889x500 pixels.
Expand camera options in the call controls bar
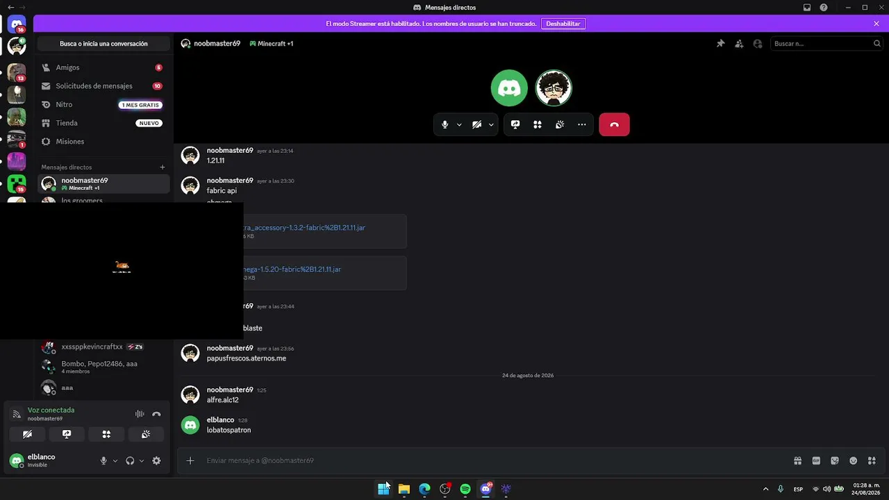pos(491,125)
